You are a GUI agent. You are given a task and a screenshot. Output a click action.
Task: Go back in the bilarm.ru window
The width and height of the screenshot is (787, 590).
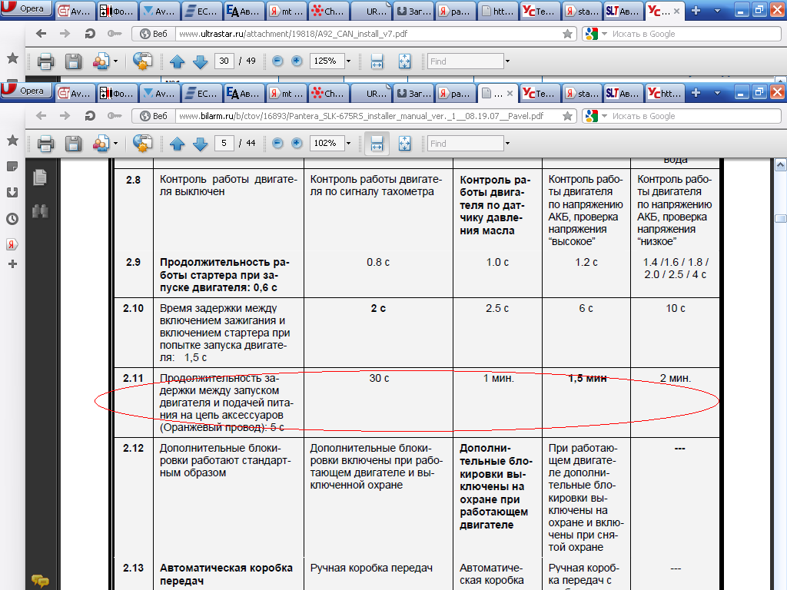point(42,116)
